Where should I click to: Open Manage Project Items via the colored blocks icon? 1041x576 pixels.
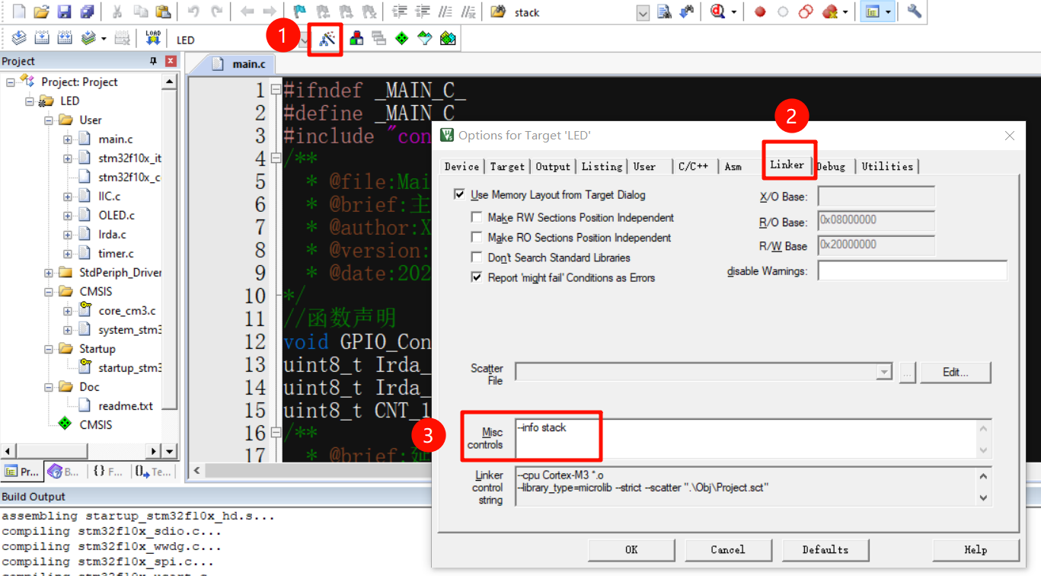[356, 38]
